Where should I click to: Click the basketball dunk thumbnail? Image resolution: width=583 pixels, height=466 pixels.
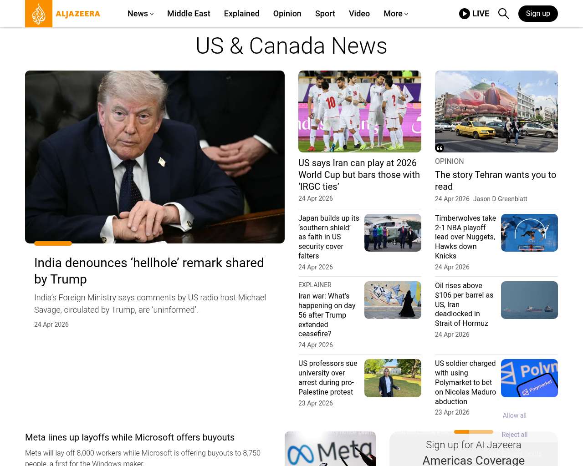click(529, 233)
